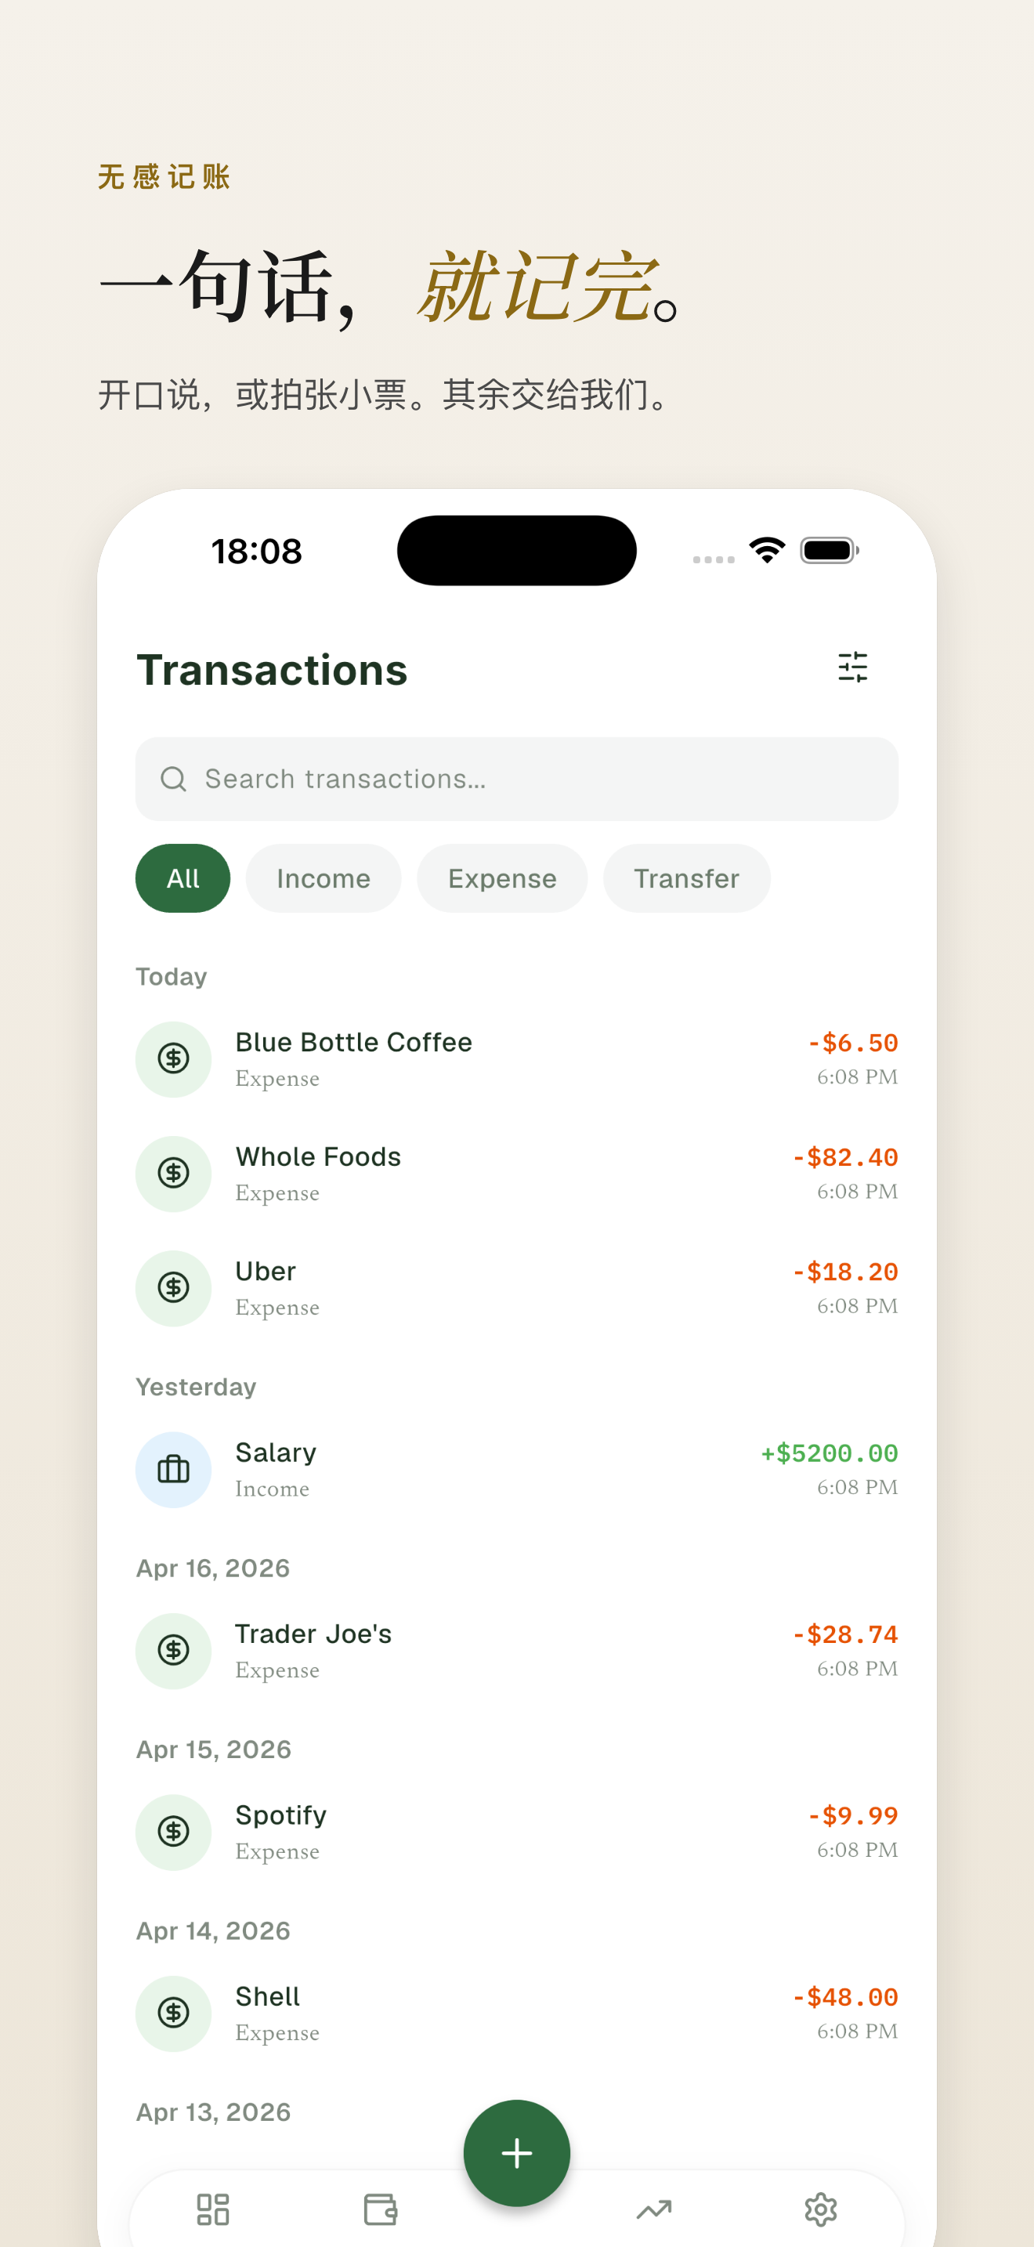This screenshot has height=2247, width=1034.
Task: Open the wallet tab icon
Action: [380, 2209]
